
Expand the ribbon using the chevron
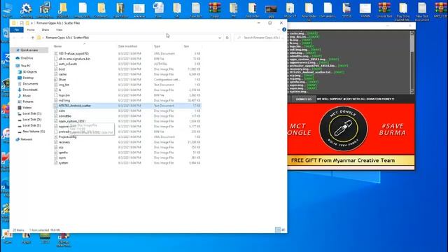279,29
